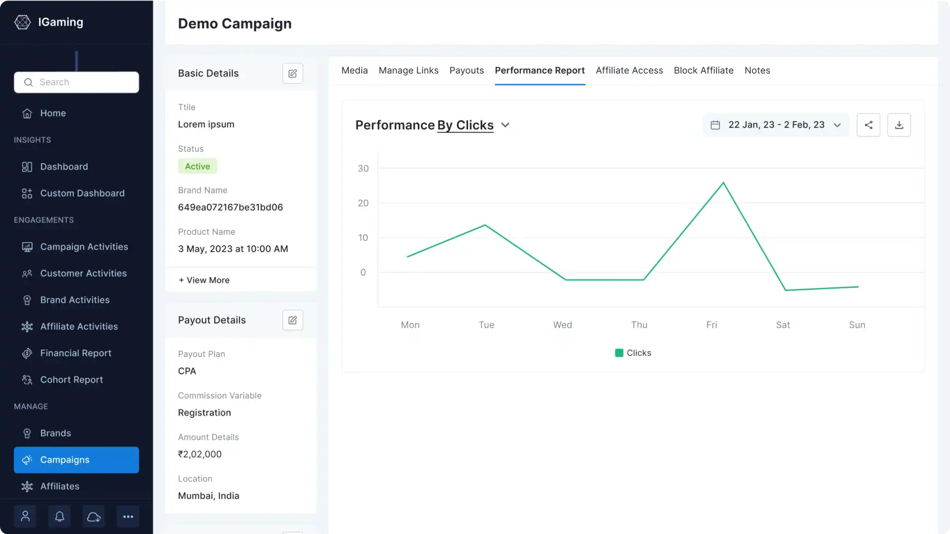Click the Home house icon
The width and height of the screenshot is (950, 534).
click(x=27, y=113)
